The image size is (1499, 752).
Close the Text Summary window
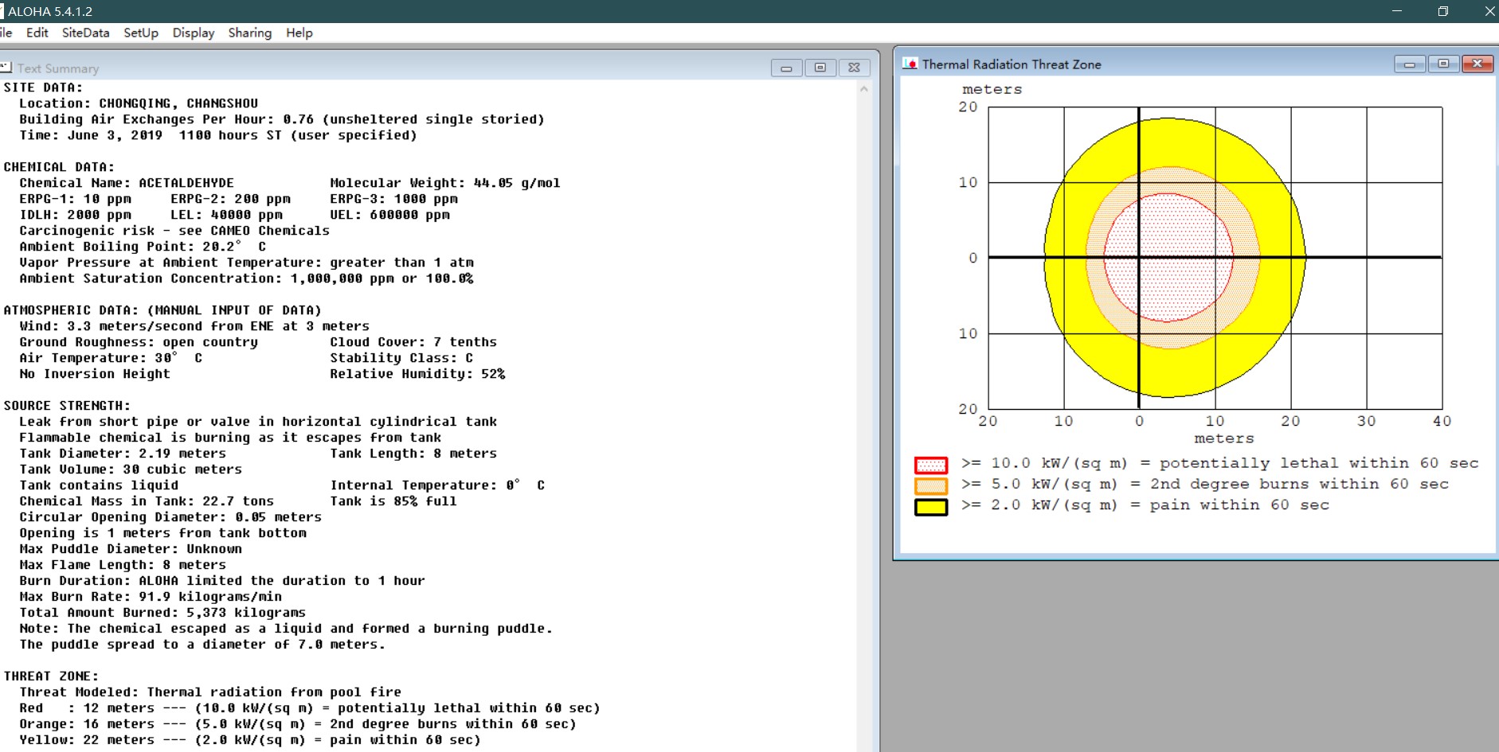point(854,68)
